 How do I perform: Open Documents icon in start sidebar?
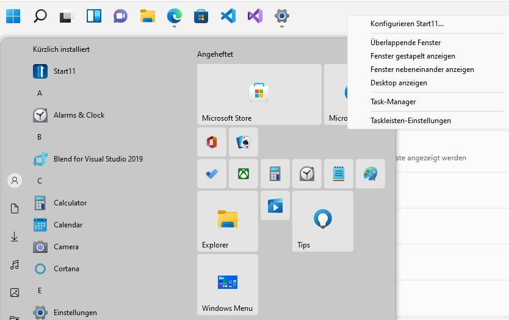[x=15, y=208]
